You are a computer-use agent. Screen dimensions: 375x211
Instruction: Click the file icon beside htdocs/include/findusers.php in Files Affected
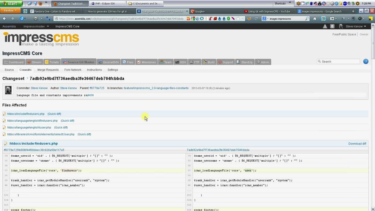click(x=4, y=114)
